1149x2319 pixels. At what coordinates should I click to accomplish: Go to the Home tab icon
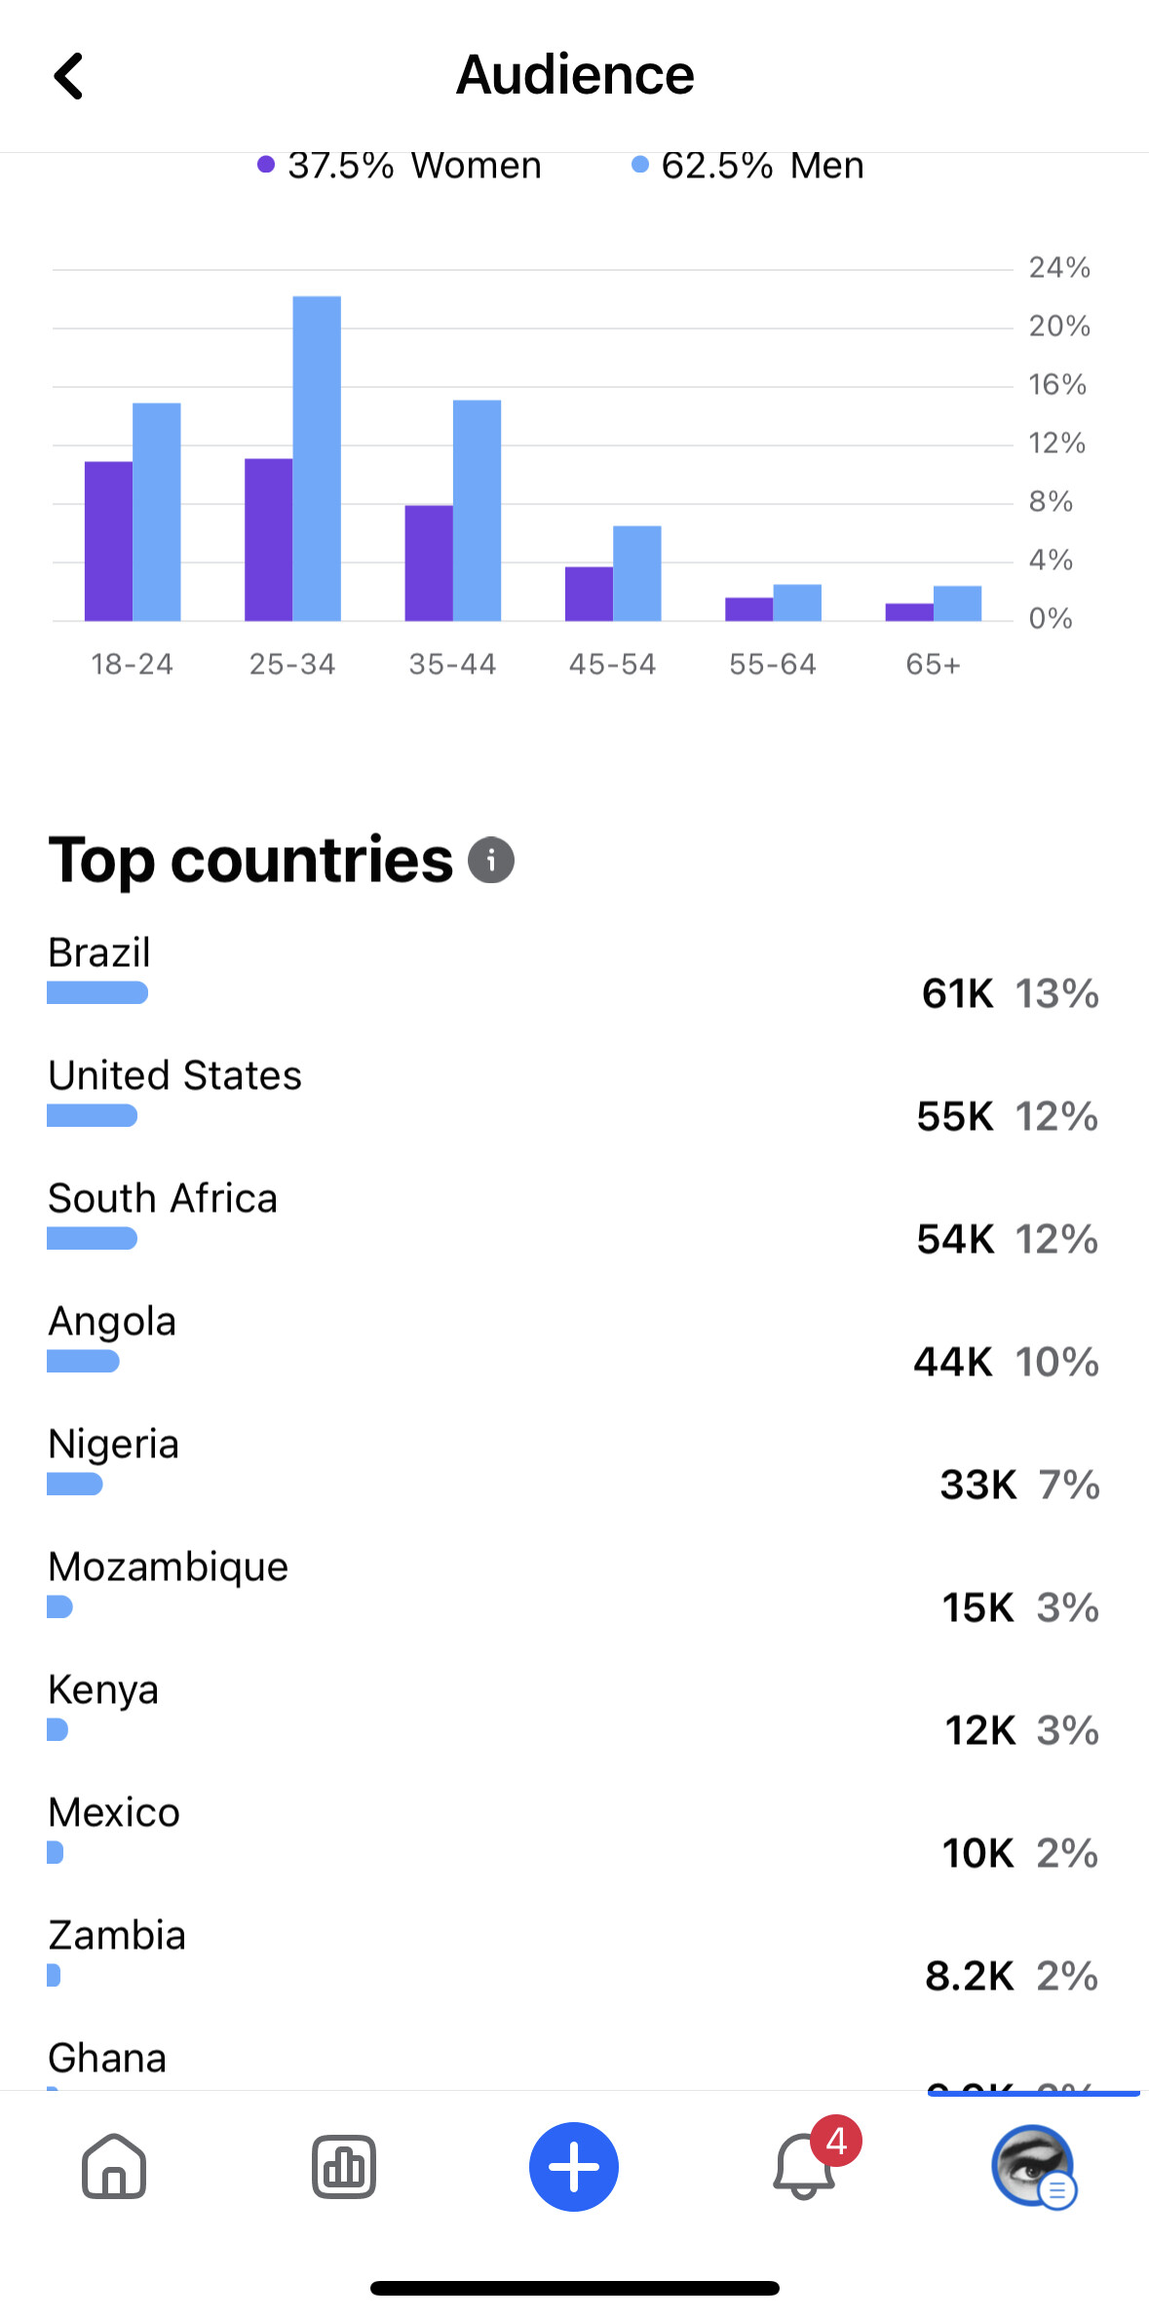(x=114, y=2166)
